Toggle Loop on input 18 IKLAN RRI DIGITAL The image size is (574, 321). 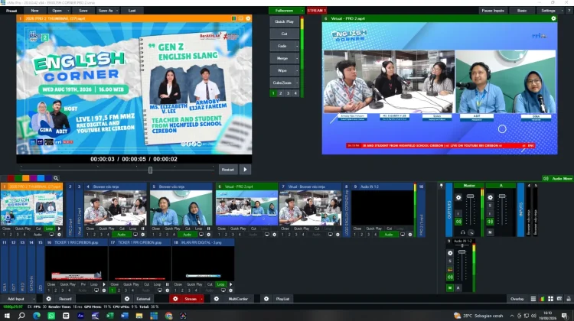click(x=220, y=284)
